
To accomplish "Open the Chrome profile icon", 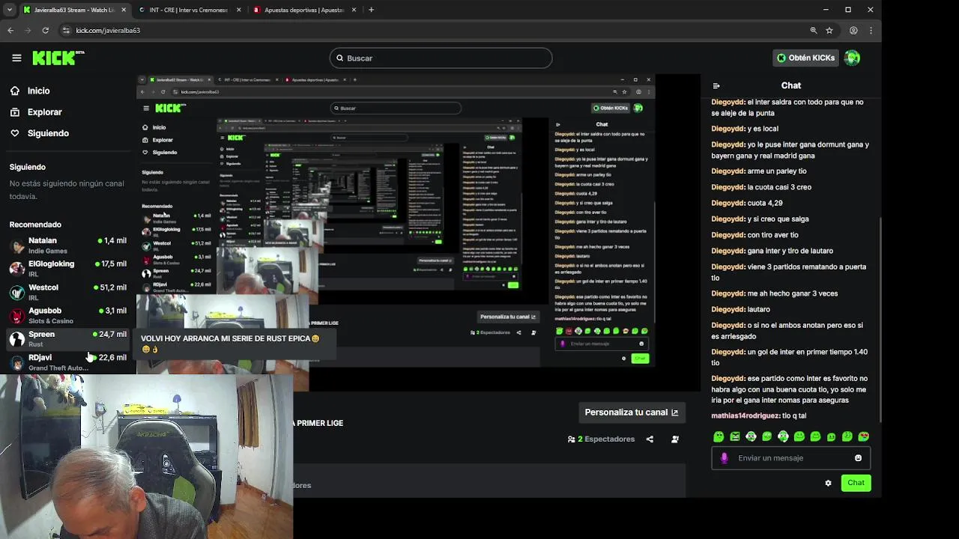I will coord(853,31).
